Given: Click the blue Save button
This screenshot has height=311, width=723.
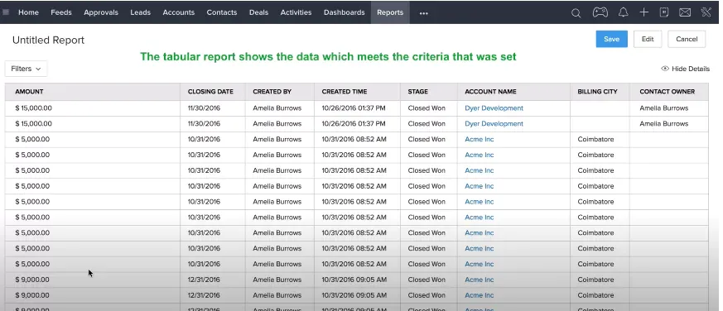Looking at the screenshot, I should point(611,39).
